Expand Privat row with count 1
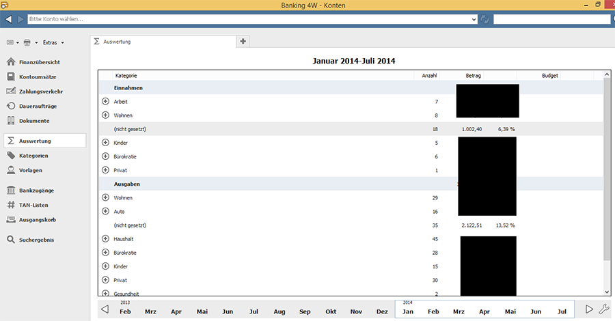Image resolution: width=615 pixels, height=321 pixels. click(x=105, y=169)
